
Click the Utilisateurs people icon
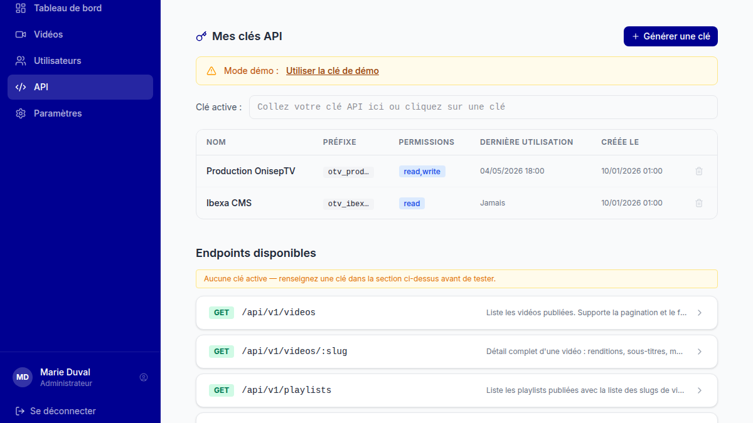click(x=21, y=61)
